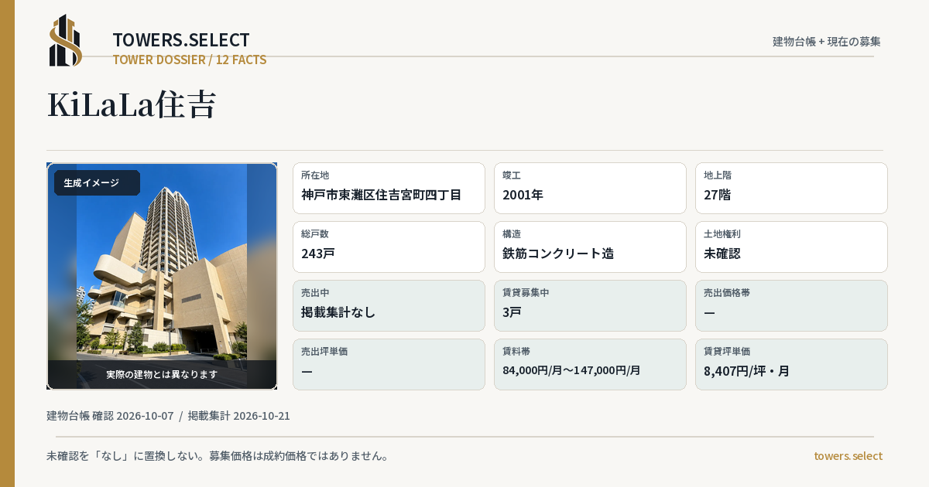Click the 地上階 card showing 27階
The width and height of the screenshot is (929, 487).
(791, 188)
